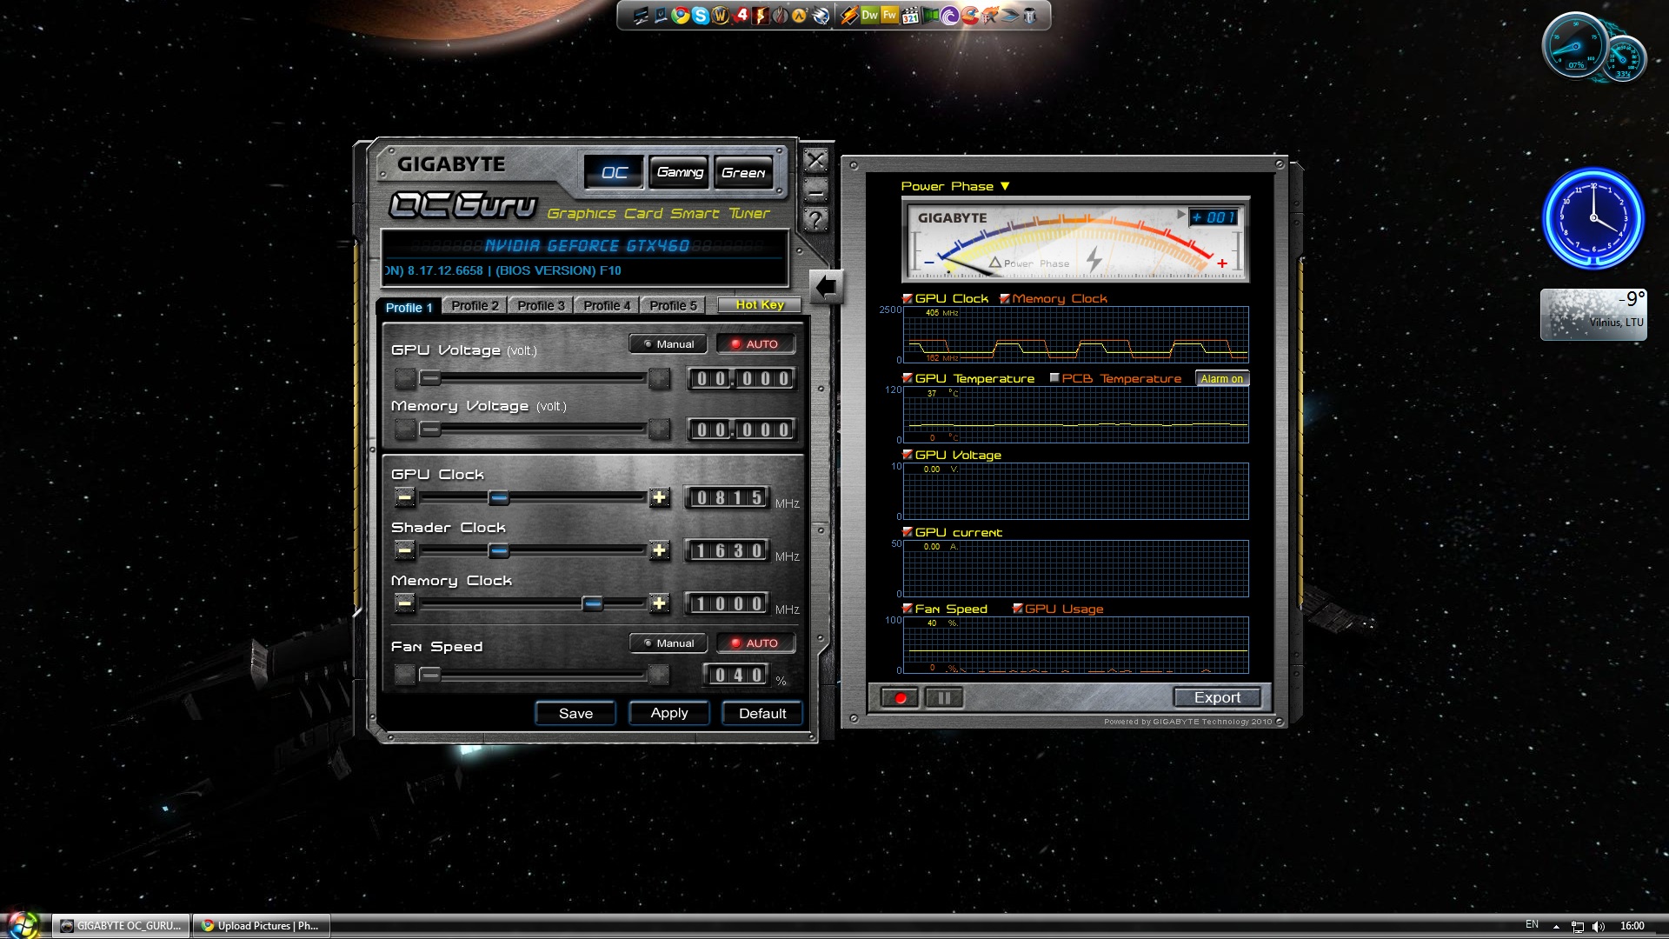
Task: Decrease Memory Clock with the minus icon
Action: 404,603
